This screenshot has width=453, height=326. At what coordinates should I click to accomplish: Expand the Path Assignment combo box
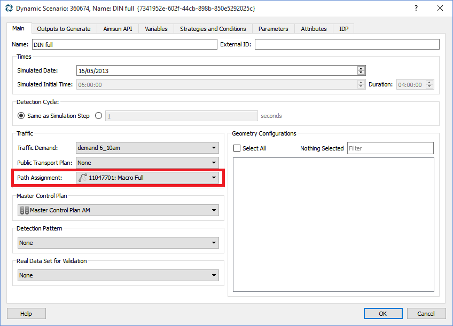147,178
